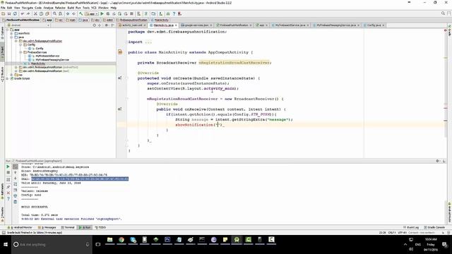Open the Refactor menu
Screen dimensions: 452x254
coord(60,8)
